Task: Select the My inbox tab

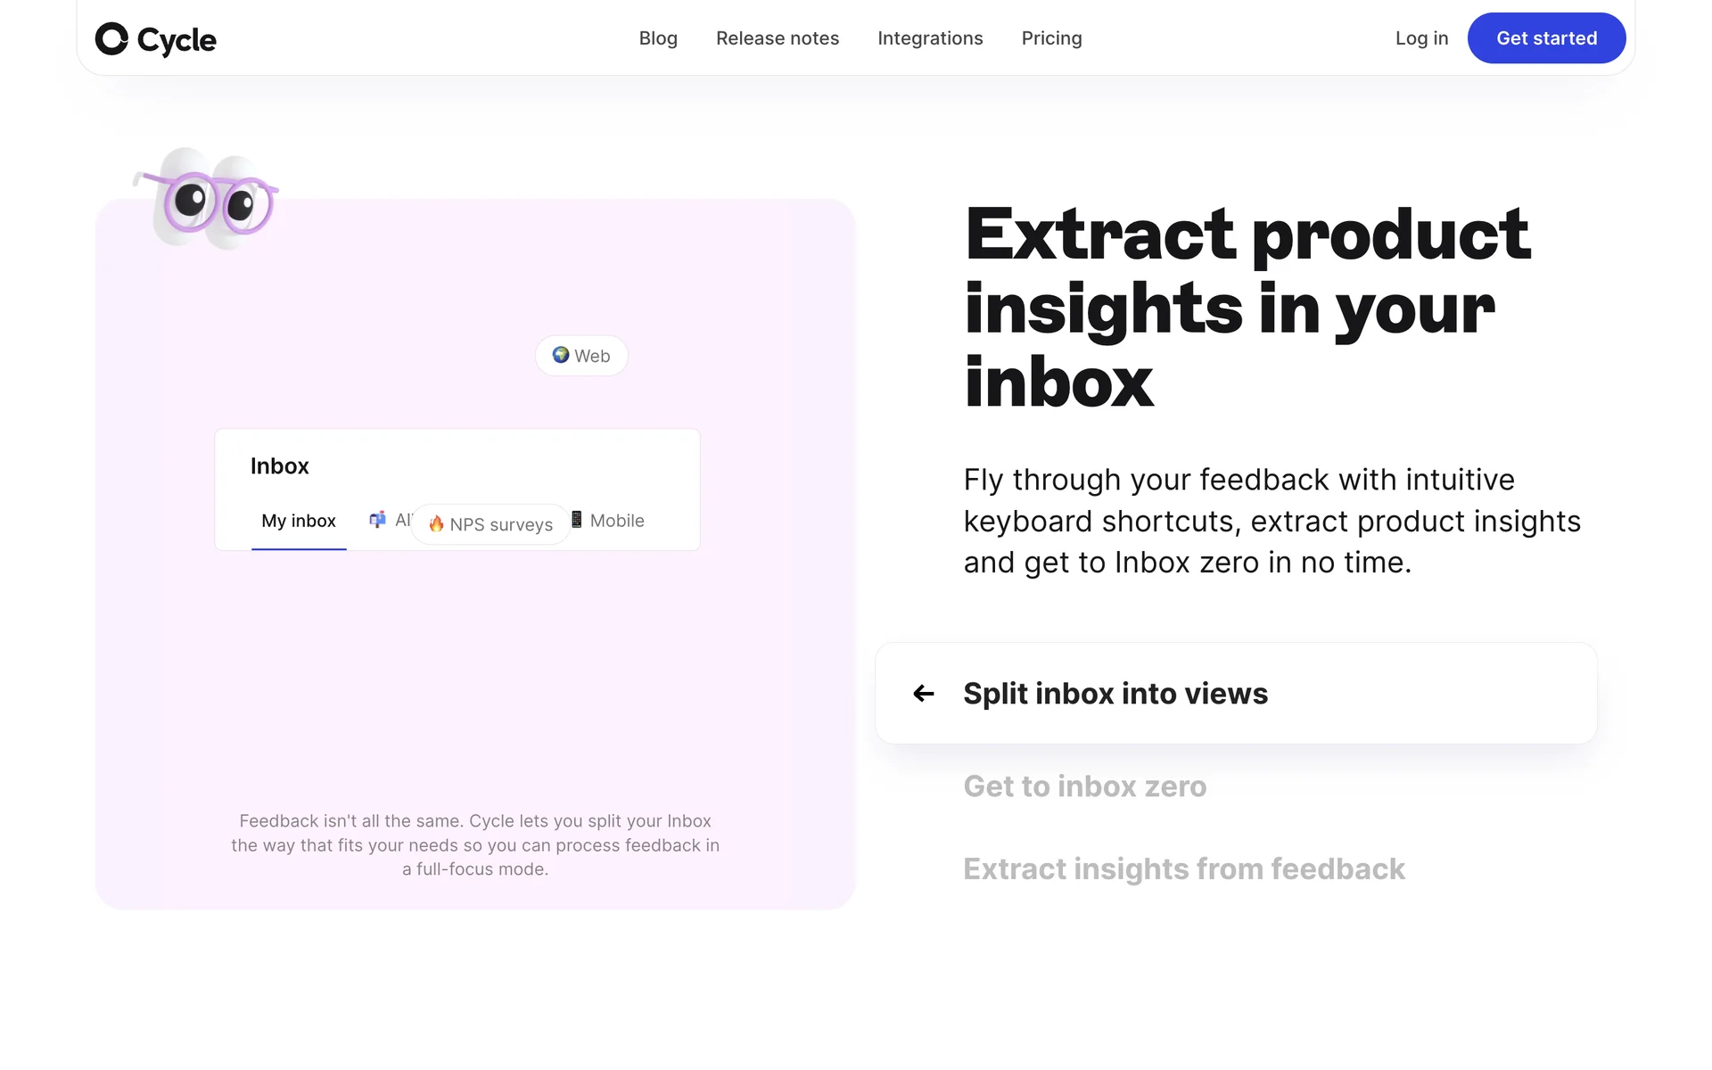Action: pos(299,522)
